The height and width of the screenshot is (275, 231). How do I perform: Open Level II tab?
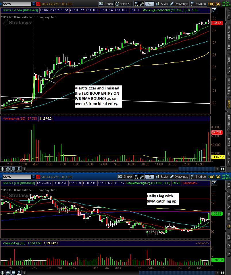click(x=228, y=140)
